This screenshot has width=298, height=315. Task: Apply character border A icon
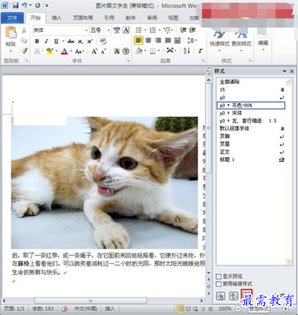tap(126, 30)
